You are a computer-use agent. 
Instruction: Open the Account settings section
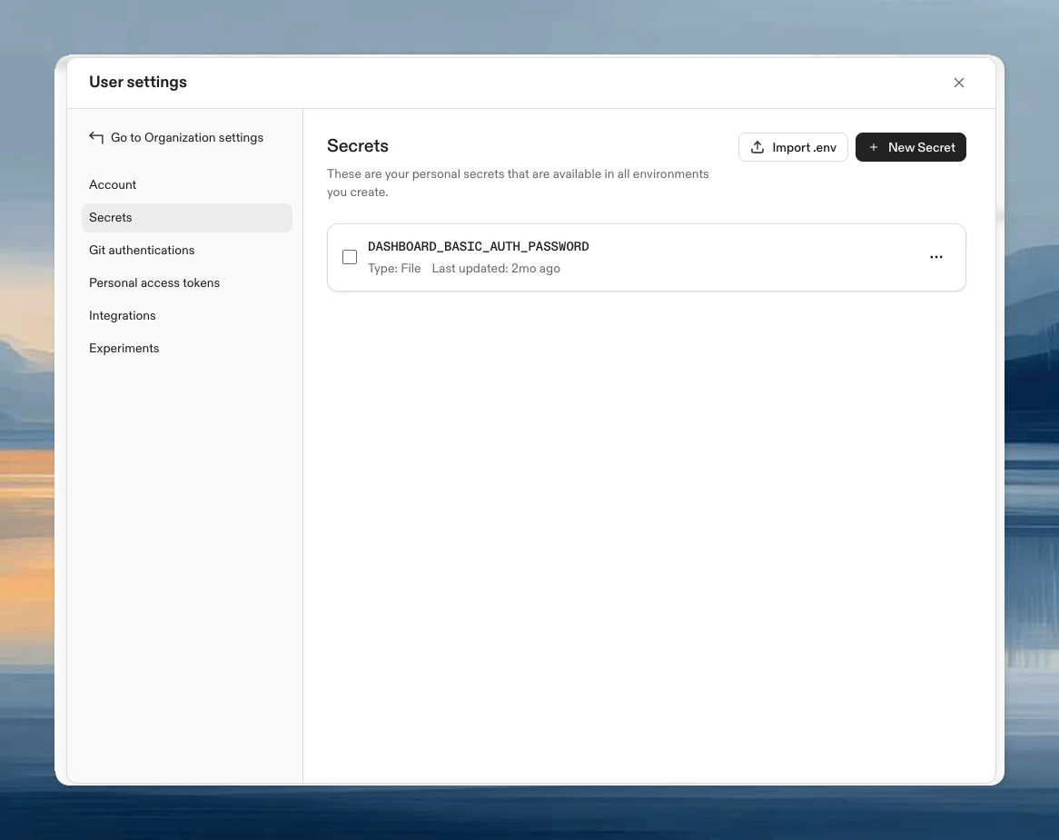coord(113,184)
